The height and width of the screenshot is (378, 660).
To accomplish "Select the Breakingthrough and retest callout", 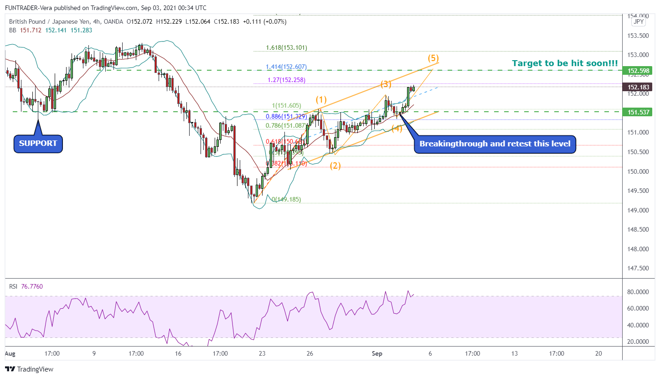I will click(x=495, y=144).
